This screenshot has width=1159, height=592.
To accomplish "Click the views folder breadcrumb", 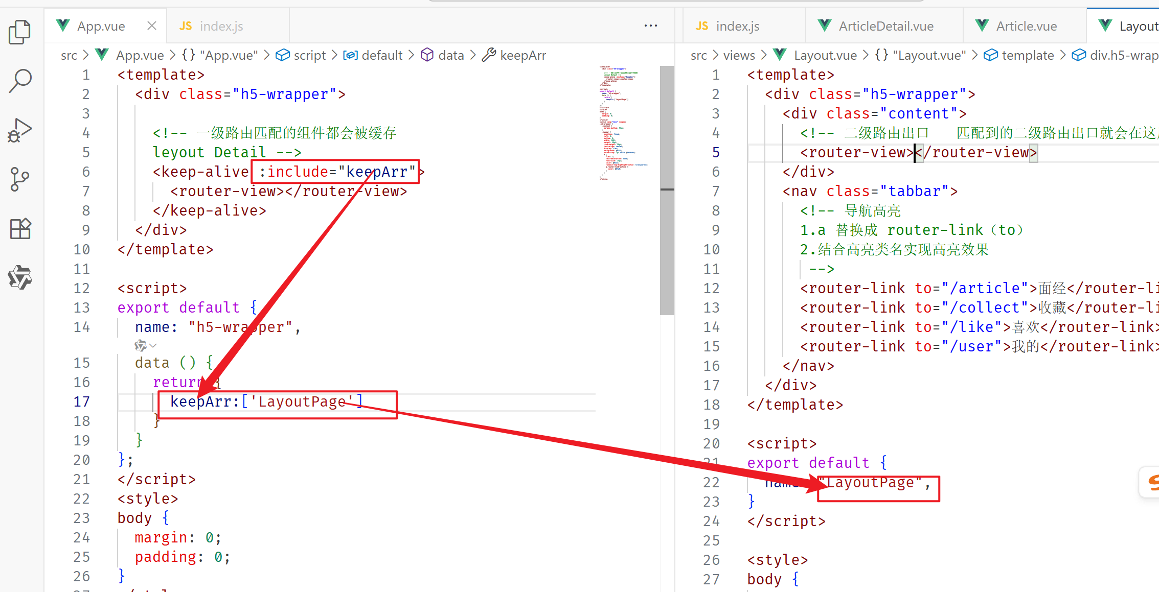I will [x=739, y=55].
